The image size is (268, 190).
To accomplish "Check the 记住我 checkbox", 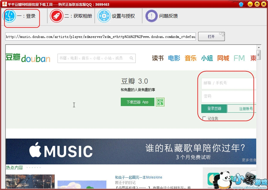I will 204,118.
